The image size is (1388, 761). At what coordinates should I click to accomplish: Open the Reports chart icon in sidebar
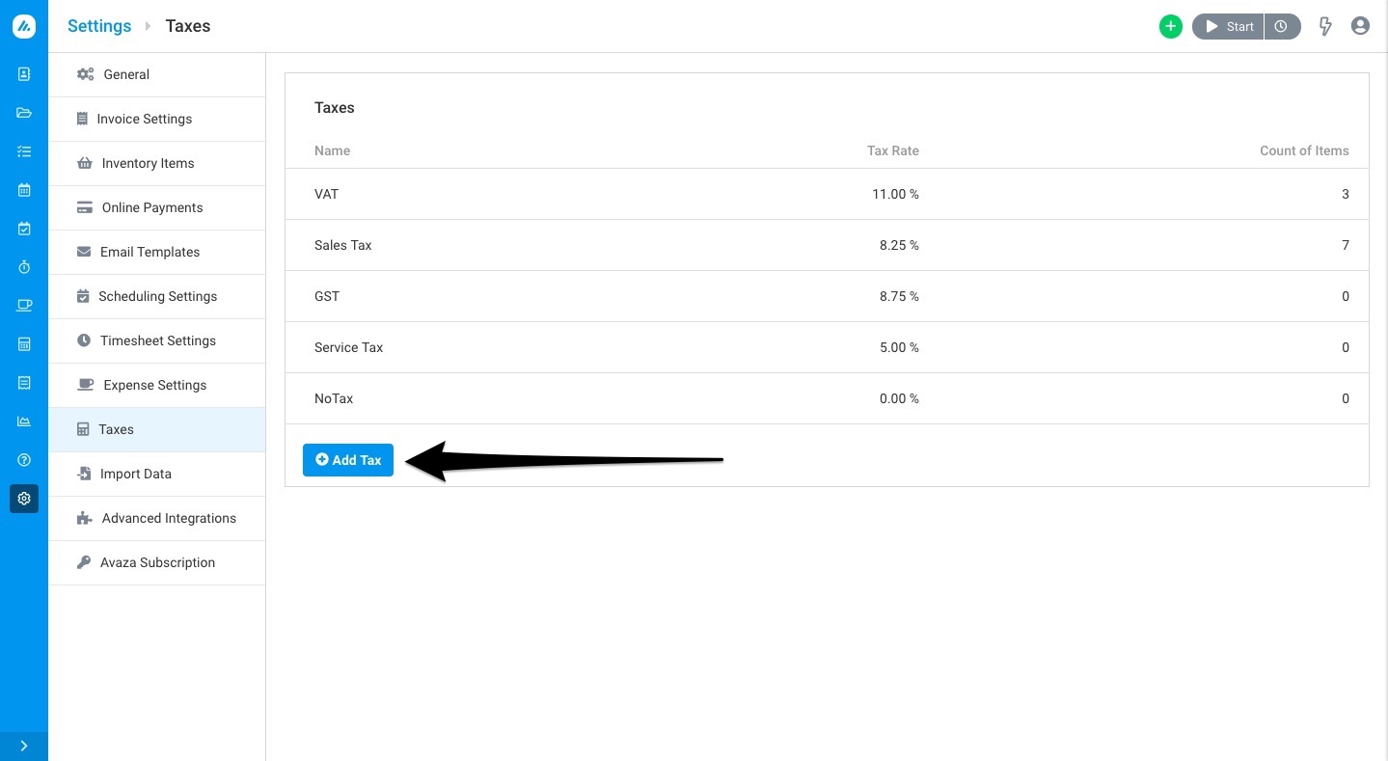click(24, 421)
